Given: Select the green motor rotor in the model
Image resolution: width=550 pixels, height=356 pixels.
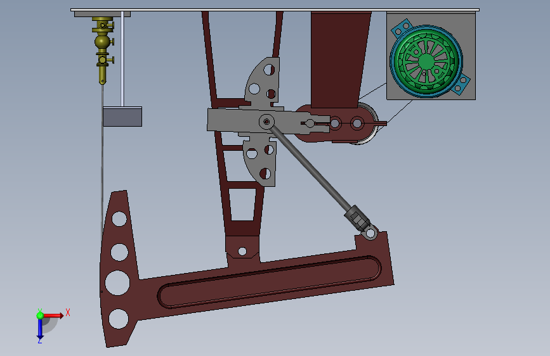Looking at the screenshot, I should [426, 61].
